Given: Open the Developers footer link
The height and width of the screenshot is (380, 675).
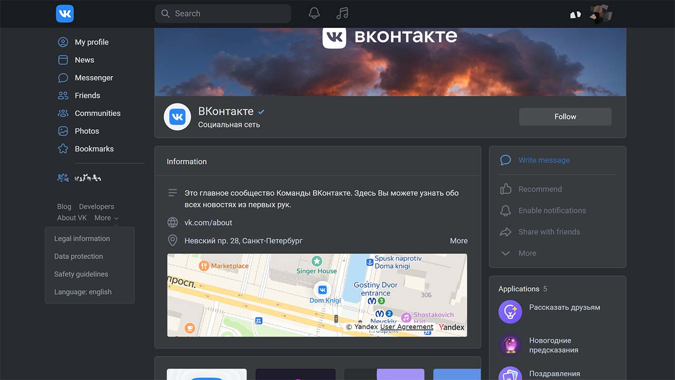Looking at the screenshot, I should point(97,206).
